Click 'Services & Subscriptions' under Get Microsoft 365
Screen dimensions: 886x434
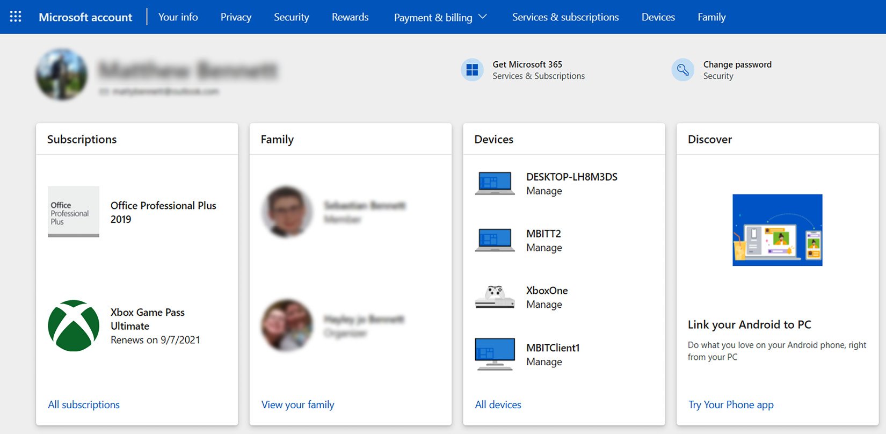(x=539, y=76)
